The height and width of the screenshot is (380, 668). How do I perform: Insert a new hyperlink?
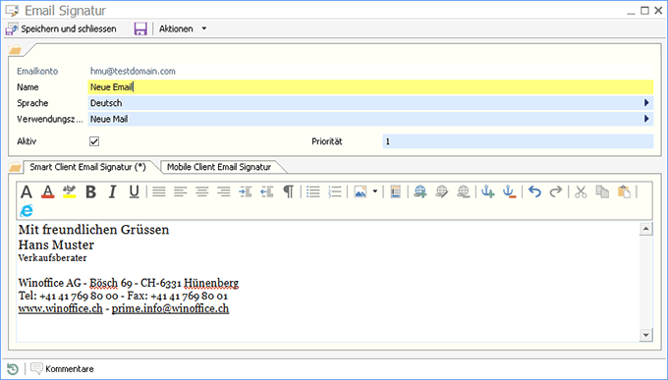pyautogui.click(x=420, y=192)
